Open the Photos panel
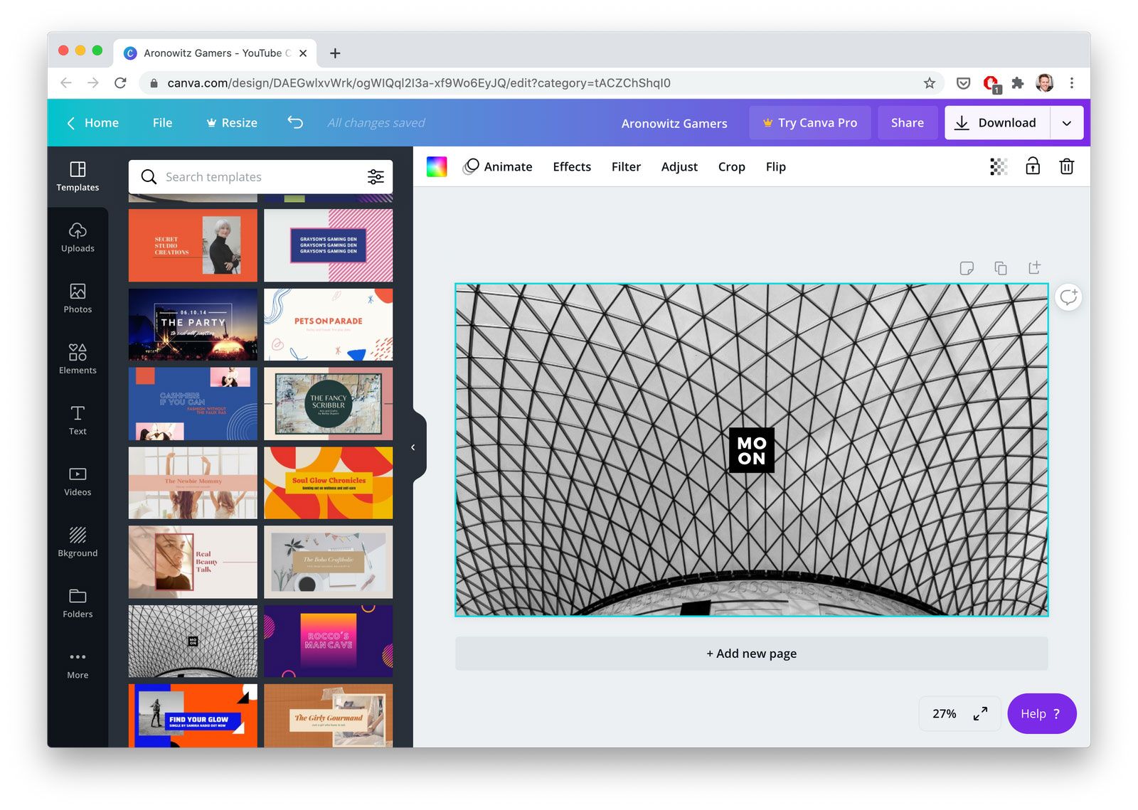Image resolution: width=1138 pixels, height=810 pixels. 77,299
